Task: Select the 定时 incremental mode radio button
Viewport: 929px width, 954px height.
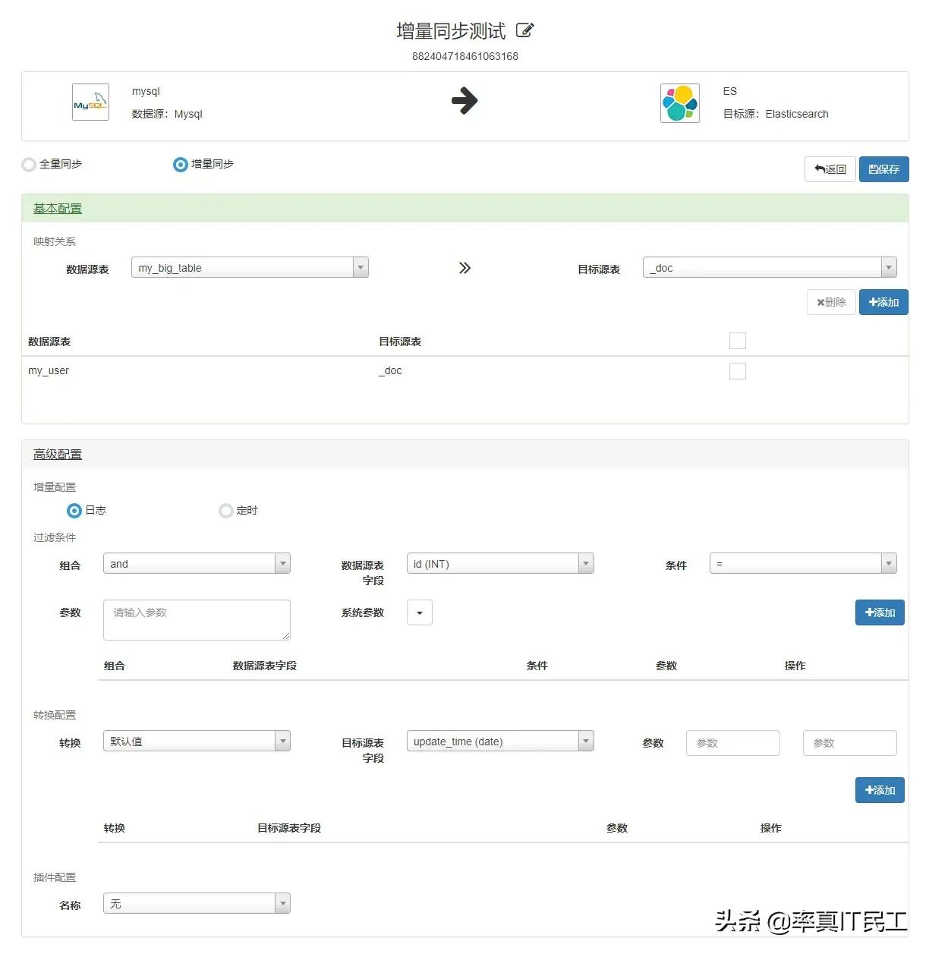Action: (225, 510)
